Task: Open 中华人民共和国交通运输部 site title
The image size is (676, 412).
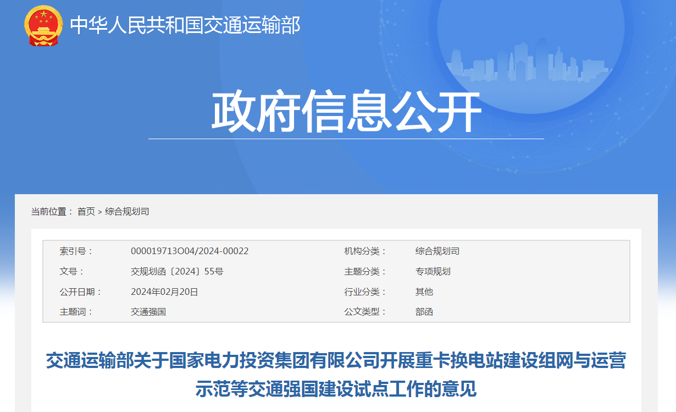Action: (186, 25)
